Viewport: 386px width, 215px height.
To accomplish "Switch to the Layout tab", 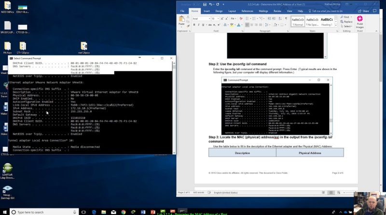I will (x=232, y=11).
